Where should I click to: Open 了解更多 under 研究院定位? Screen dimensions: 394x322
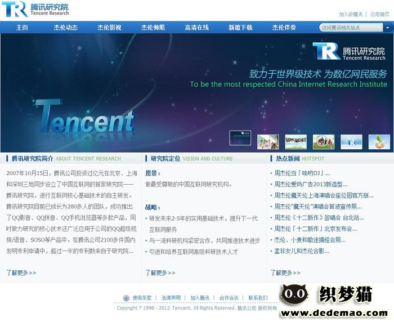[160, 272]
